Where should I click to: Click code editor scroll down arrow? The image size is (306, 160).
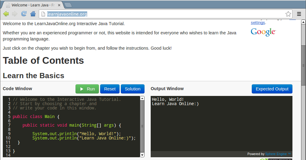tap(142, 155)
